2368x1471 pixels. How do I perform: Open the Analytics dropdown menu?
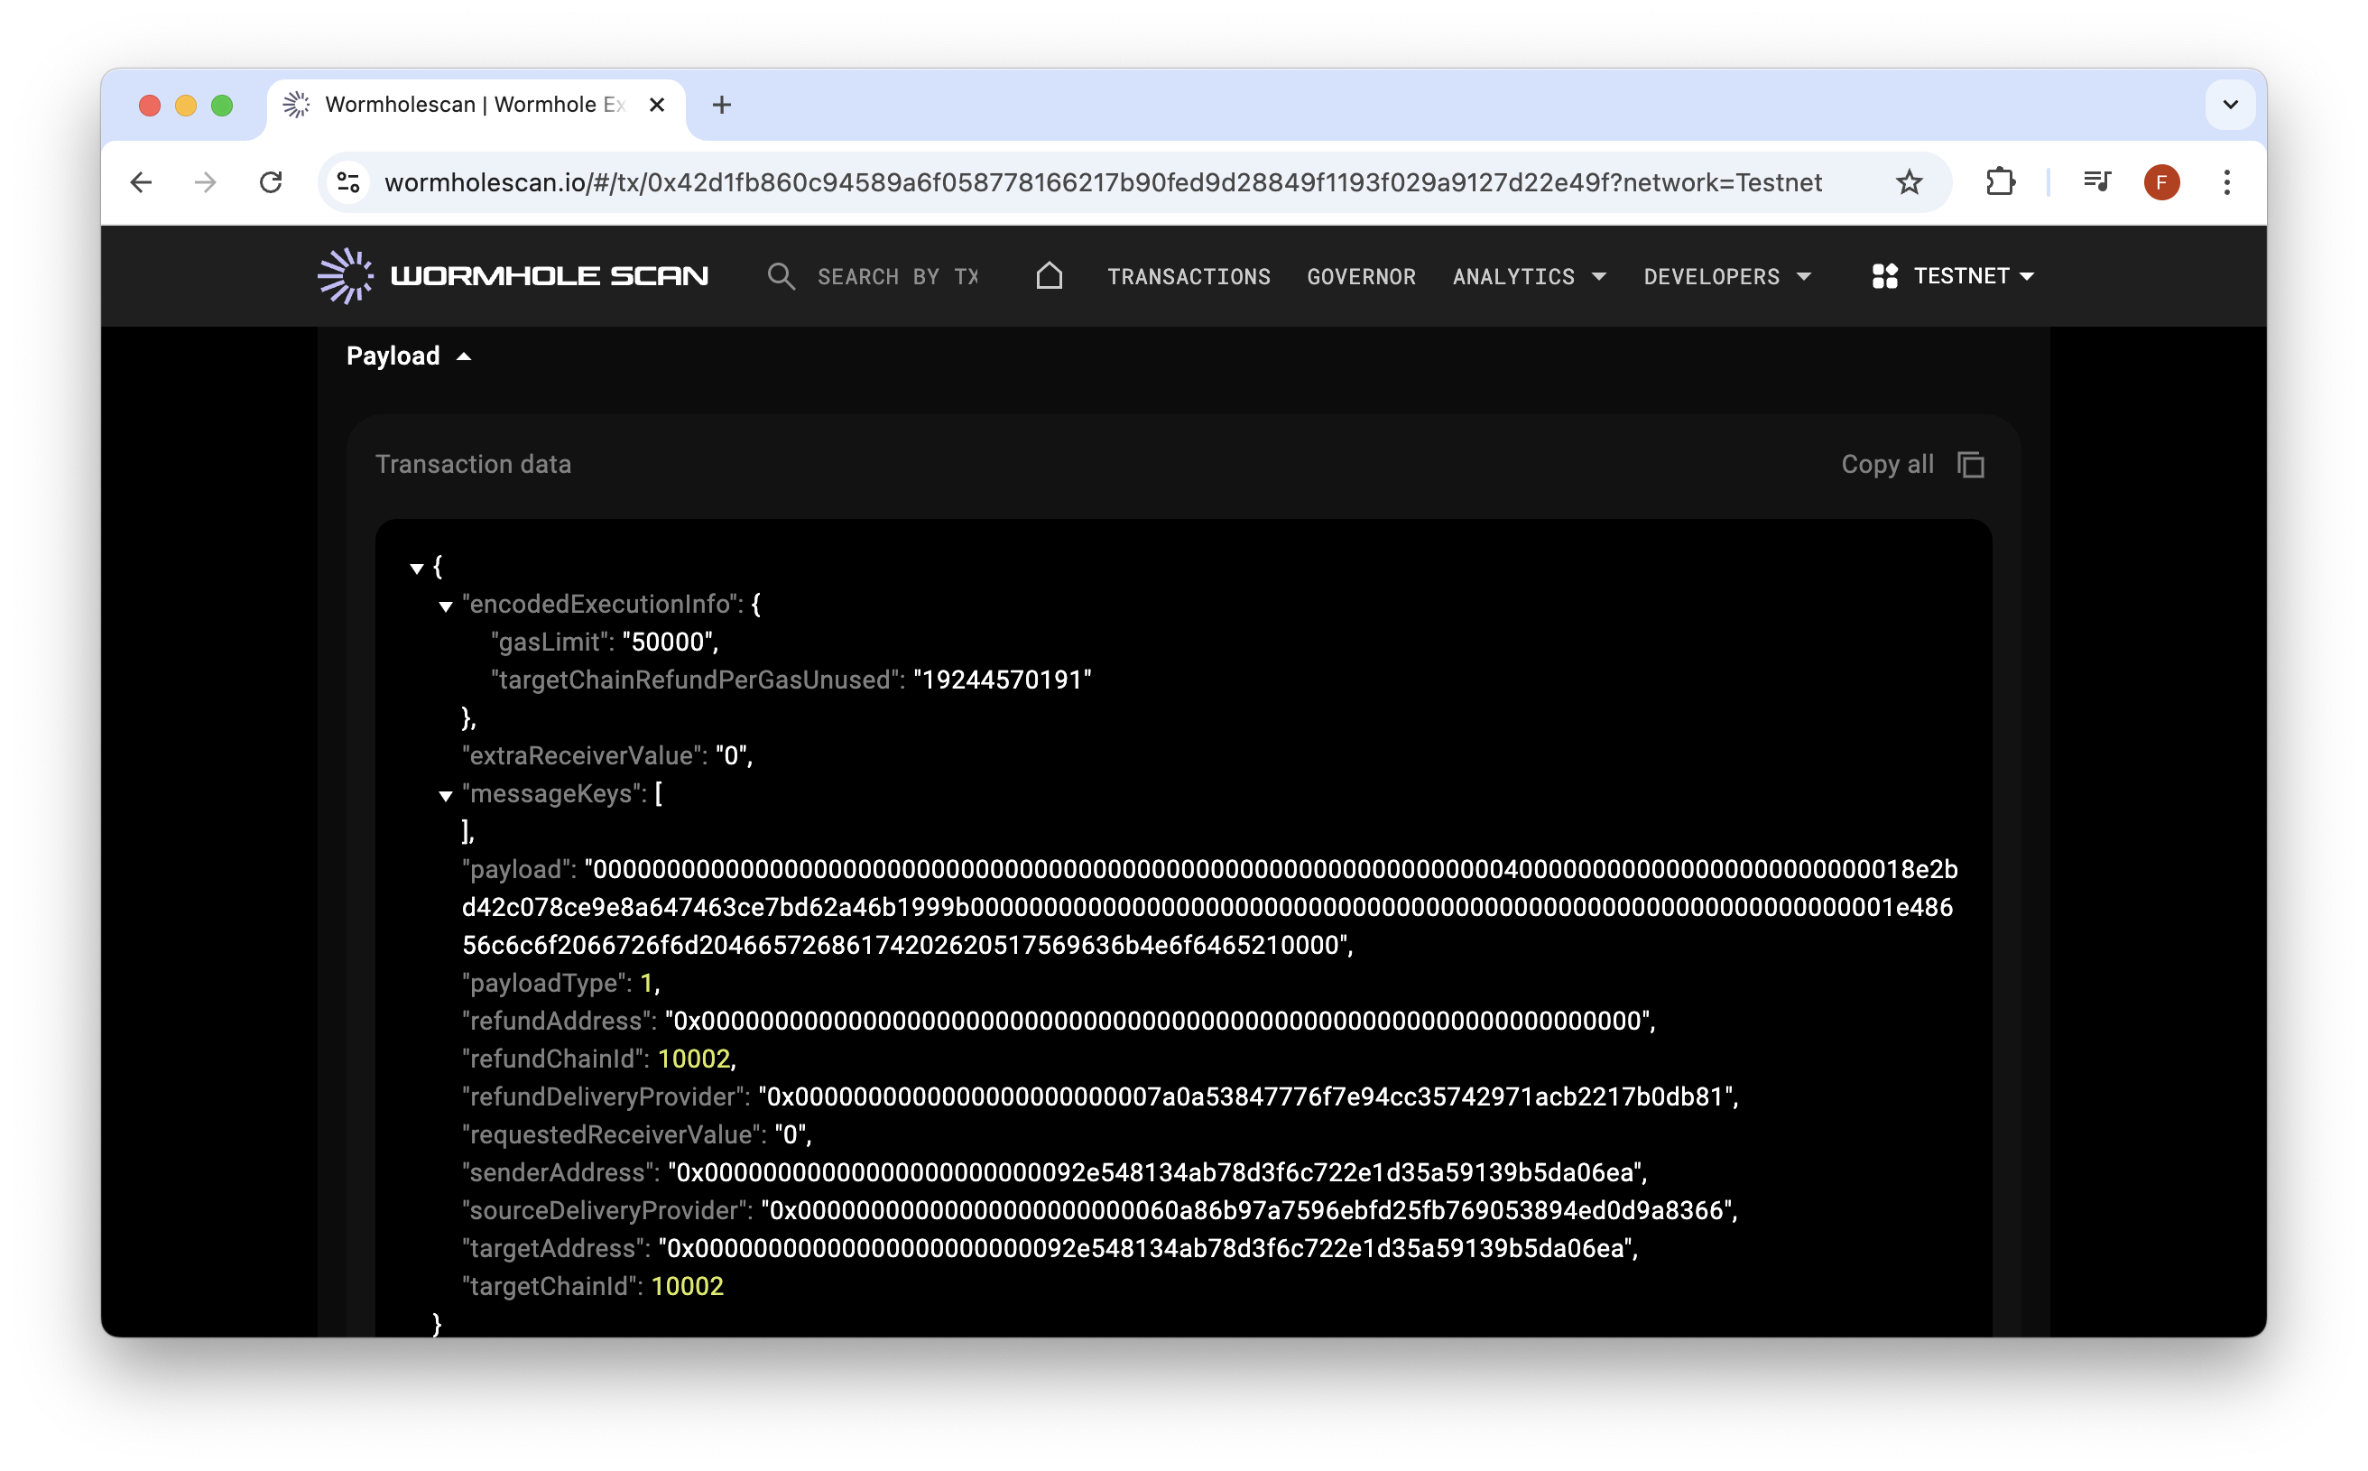1530,276
